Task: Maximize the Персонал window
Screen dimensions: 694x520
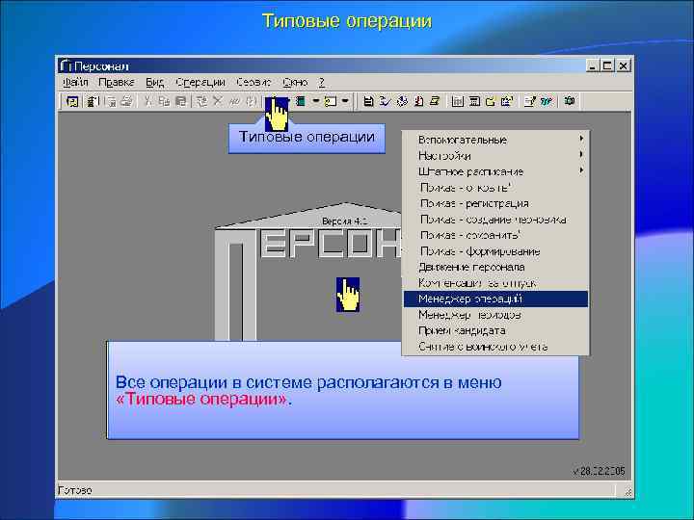Action: click(x=607, y=65)
